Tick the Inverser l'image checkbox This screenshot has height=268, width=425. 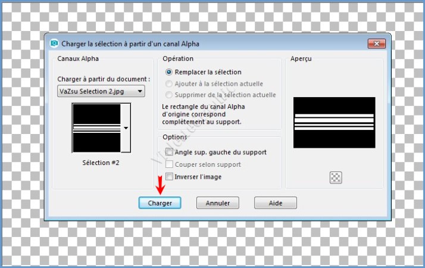pos(170,177)
